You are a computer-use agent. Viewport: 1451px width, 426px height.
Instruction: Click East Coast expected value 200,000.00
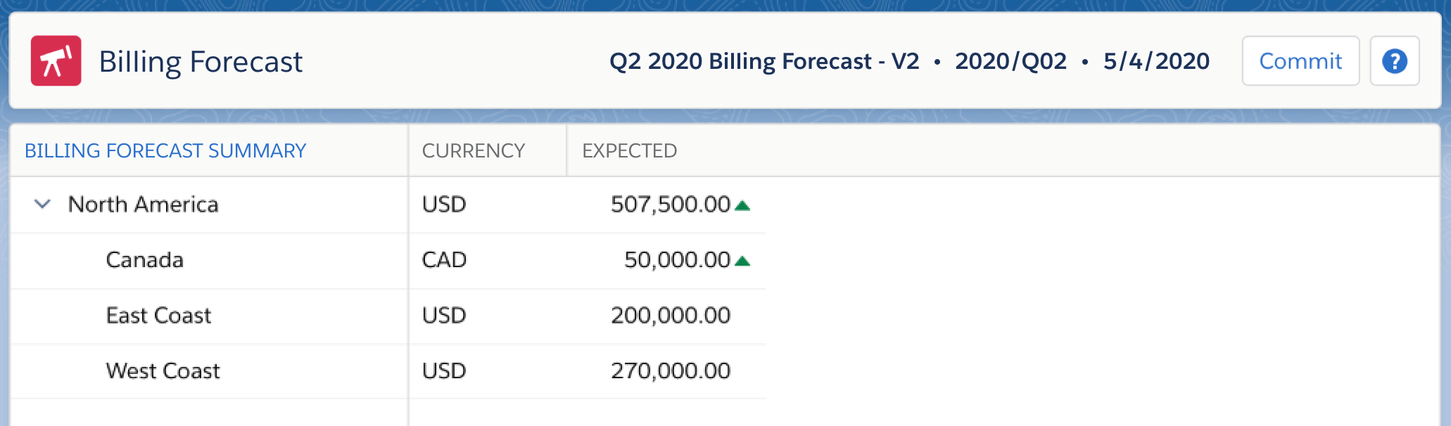(670, 316)
